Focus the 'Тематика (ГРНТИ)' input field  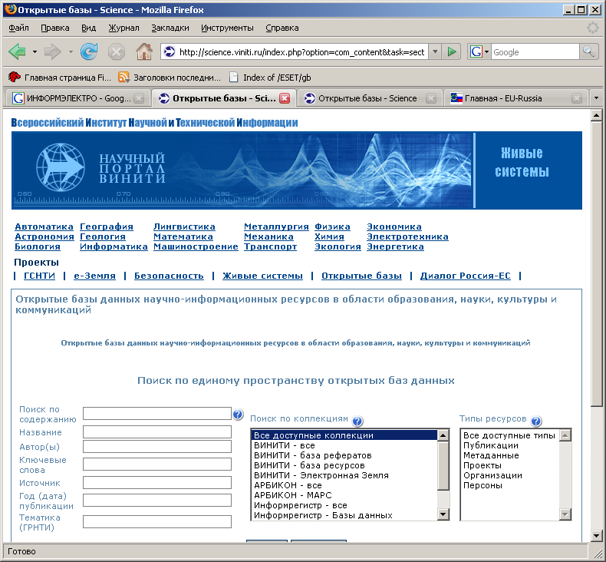coord(157,522)
